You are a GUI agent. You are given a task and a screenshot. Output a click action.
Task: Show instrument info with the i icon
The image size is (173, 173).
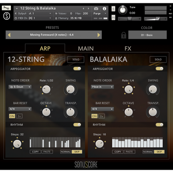pos(105,9)
